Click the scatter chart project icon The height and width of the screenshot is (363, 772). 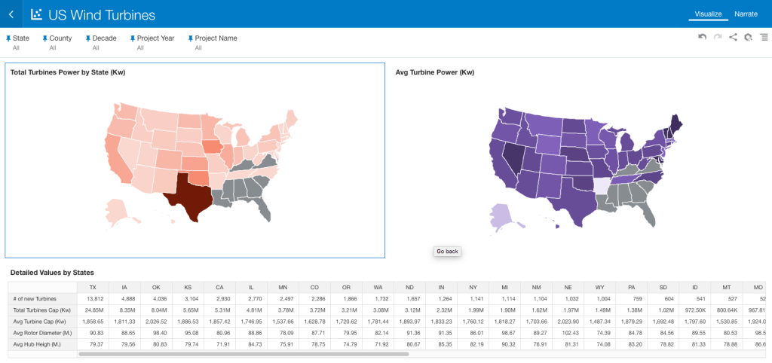(x=36, y=14)
